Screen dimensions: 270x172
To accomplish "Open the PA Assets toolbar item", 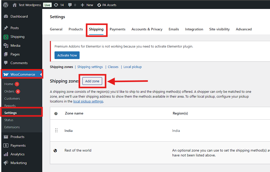I will click(x=107, y=5).
